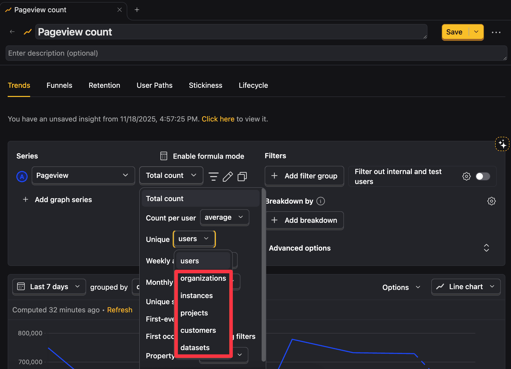Click the Refresh link to recompute results
Screen dimensions: 511x369
120,310
